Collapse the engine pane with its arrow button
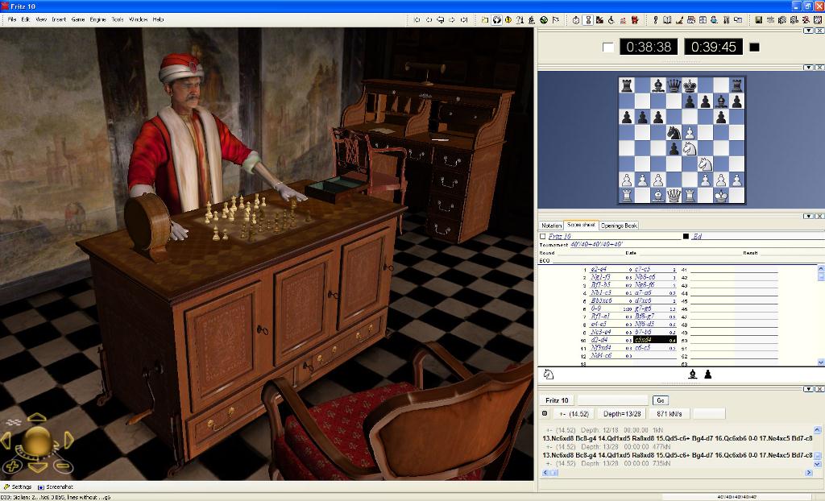Screen dimensions: 825x501 tap(808, 389)
